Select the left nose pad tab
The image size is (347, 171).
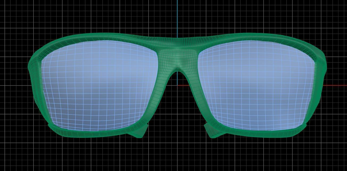139,131
